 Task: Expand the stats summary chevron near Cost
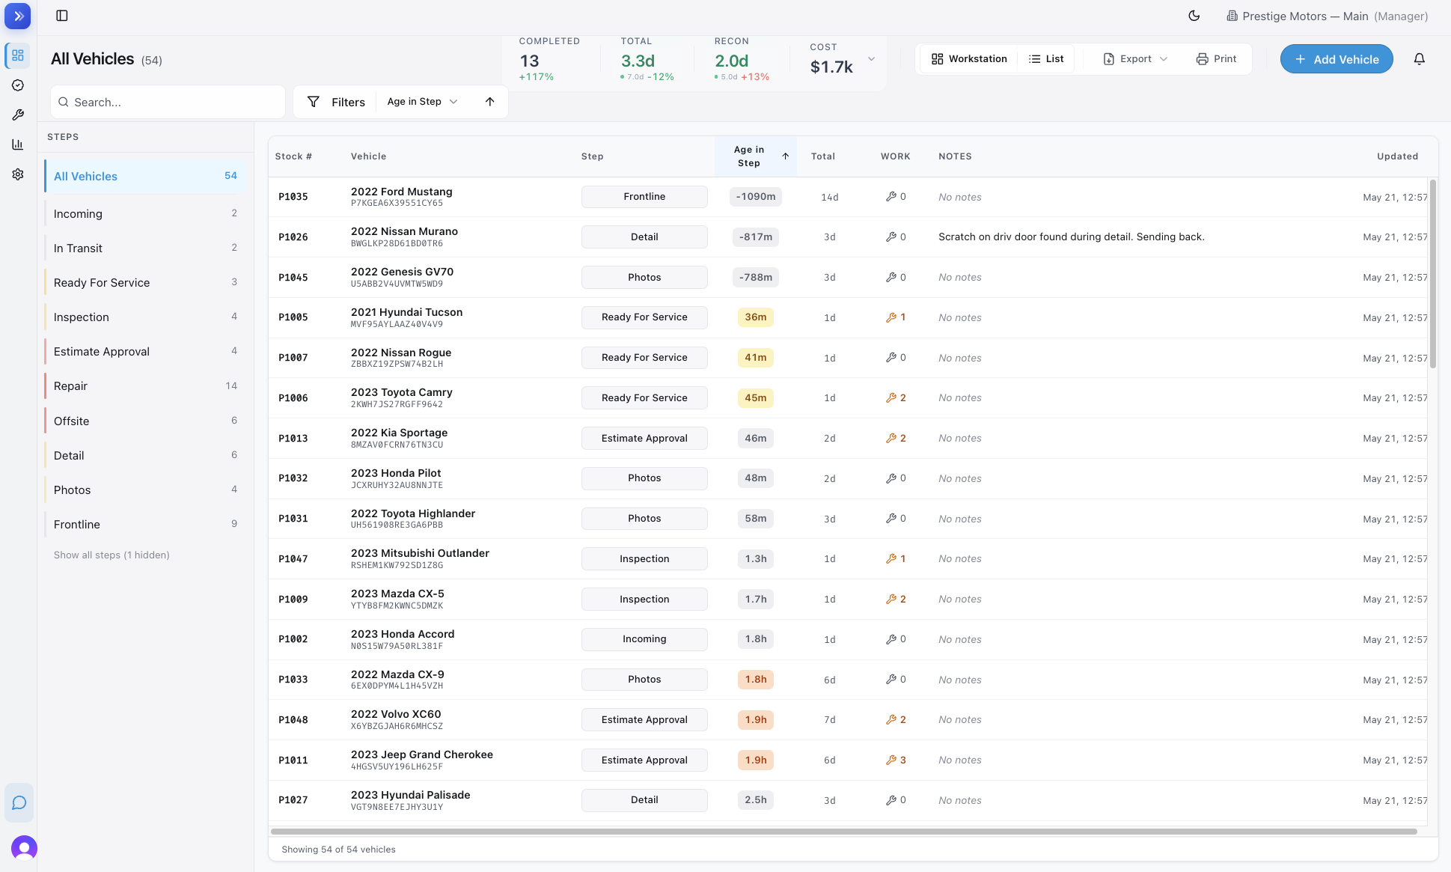point(871,59)
